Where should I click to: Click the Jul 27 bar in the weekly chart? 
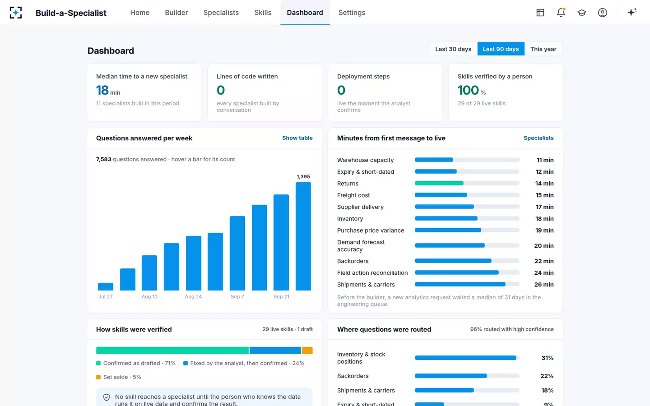point(106,286)
